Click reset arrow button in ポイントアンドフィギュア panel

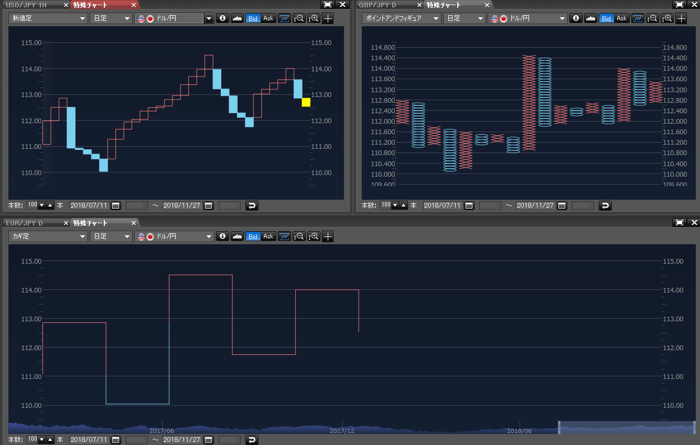click(606, 205)
